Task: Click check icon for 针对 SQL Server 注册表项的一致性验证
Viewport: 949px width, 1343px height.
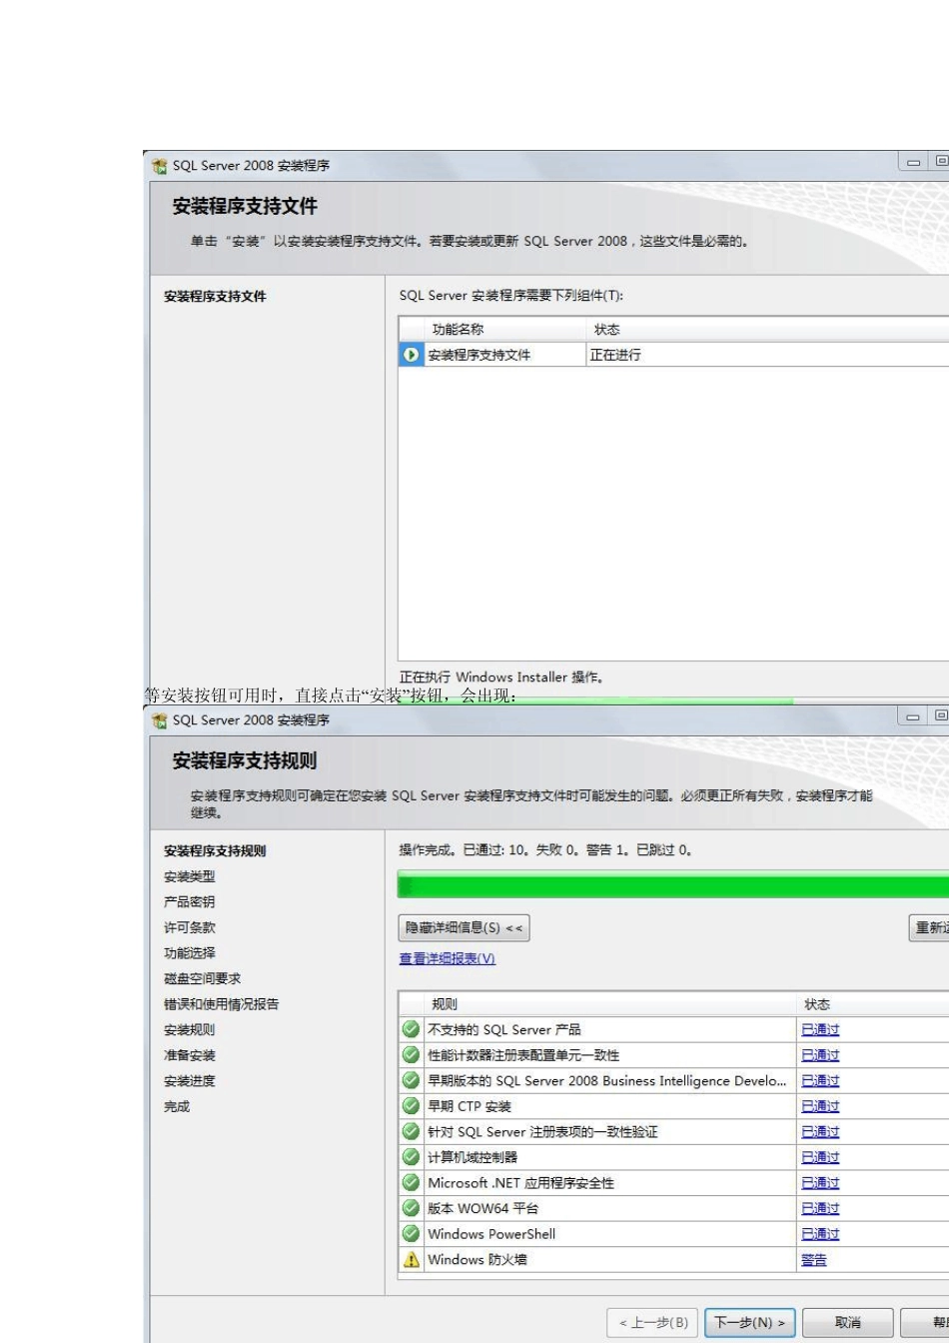Action: [x=411, y=1131]
